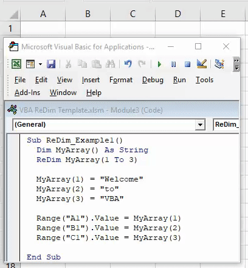248x268 pixels.
Task: Minimize the Visual Basic window
Action: tap(171, 47)
